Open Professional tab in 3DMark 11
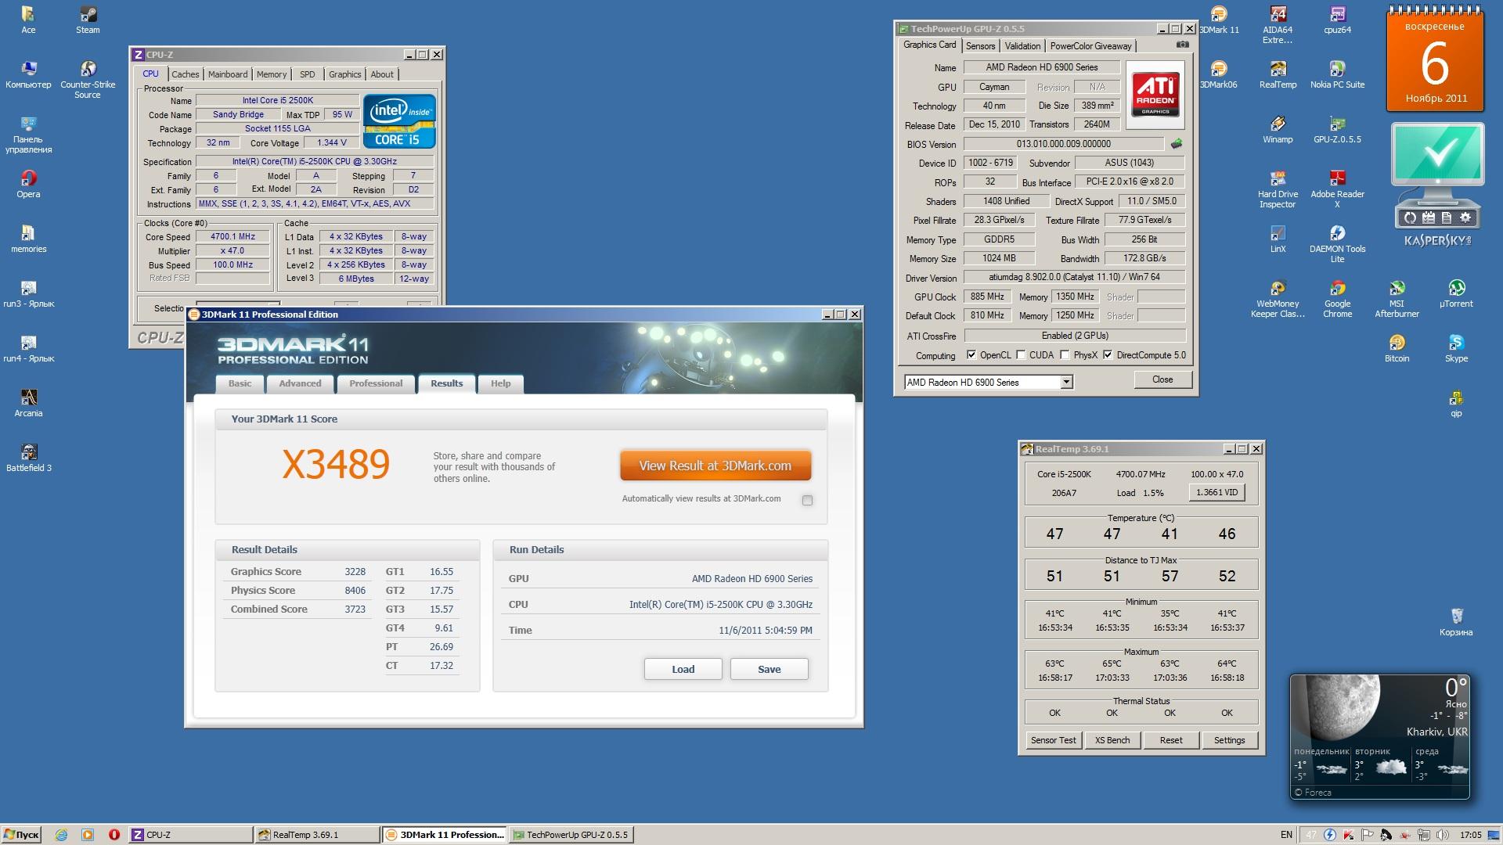 pyautogui.click(x=376, y=383)
